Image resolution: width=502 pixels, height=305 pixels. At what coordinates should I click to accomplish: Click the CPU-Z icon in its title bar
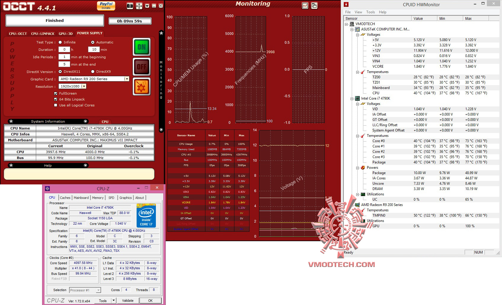click(47, 189)
